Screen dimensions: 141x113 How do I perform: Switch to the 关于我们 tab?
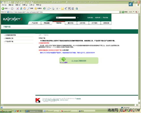94,23
